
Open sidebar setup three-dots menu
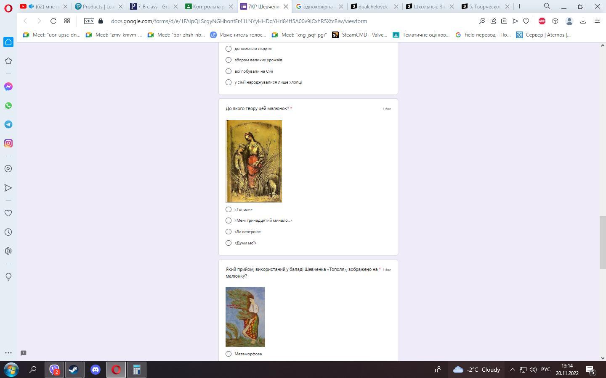click(8, 353)
